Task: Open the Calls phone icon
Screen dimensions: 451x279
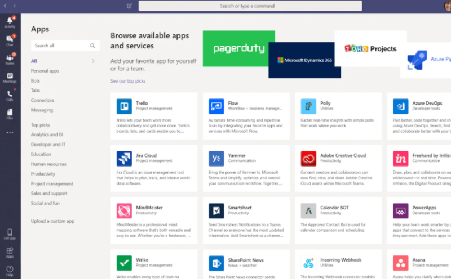Action: click(10, 94)
